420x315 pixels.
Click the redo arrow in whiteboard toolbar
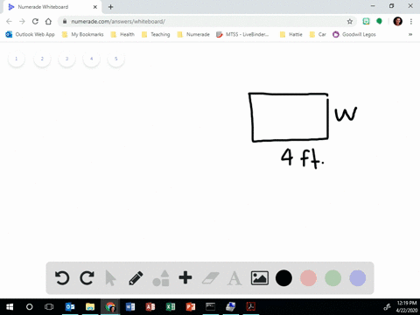coord(87,278)
